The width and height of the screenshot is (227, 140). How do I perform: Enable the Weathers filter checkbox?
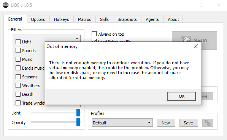pos(18,86)
